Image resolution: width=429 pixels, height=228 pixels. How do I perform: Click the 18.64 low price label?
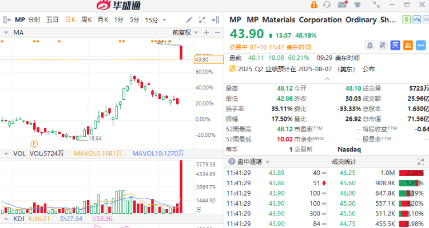(x=95, y=139)
